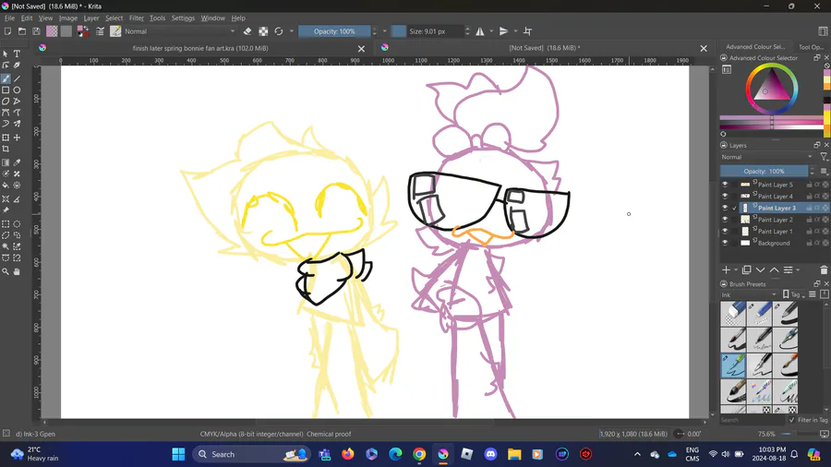Screen dimensions: 831x467
Task: Adjust the toolbar Opacity slider
Action: pyautogui.click(x=334, y=31)
